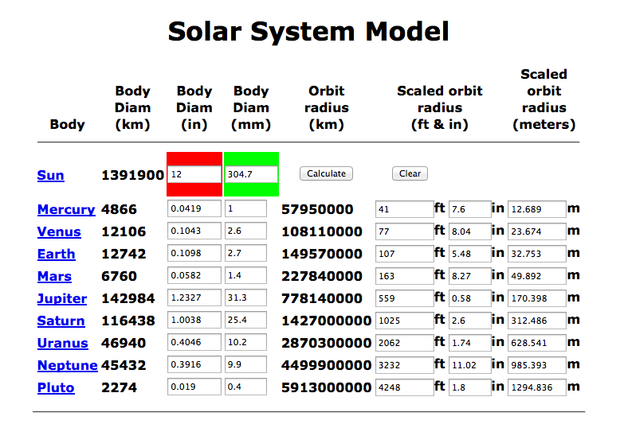Viewport: 620px width, 424px height.
Task: Click Pluto orbit feet field 4248
Action: point(405,387)
